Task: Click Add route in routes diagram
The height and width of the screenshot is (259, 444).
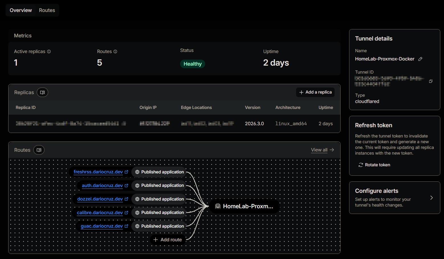Action: click(x=168, y=240)
